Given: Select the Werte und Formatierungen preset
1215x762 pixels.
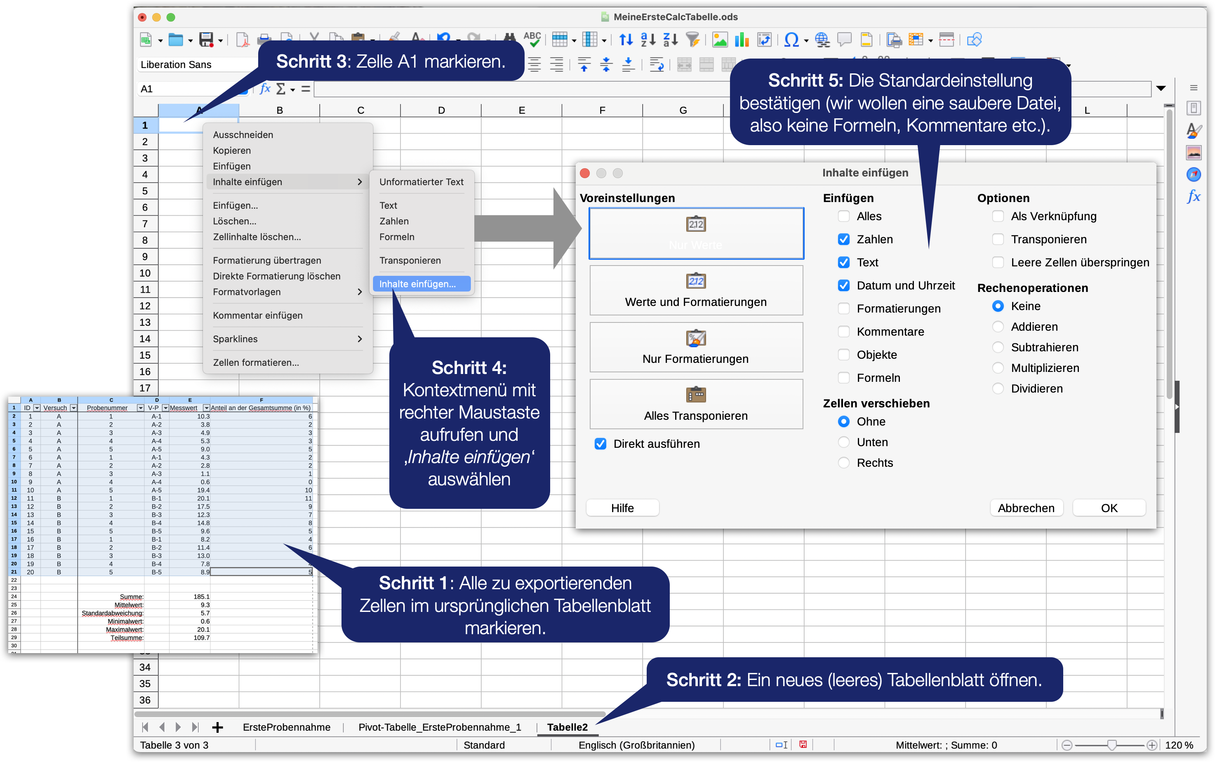Looking at the screenshot, I should click(696, 290).
